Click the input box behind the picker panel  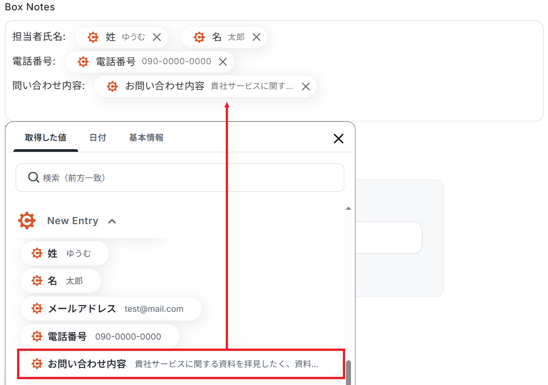click(x=389, y=238)
